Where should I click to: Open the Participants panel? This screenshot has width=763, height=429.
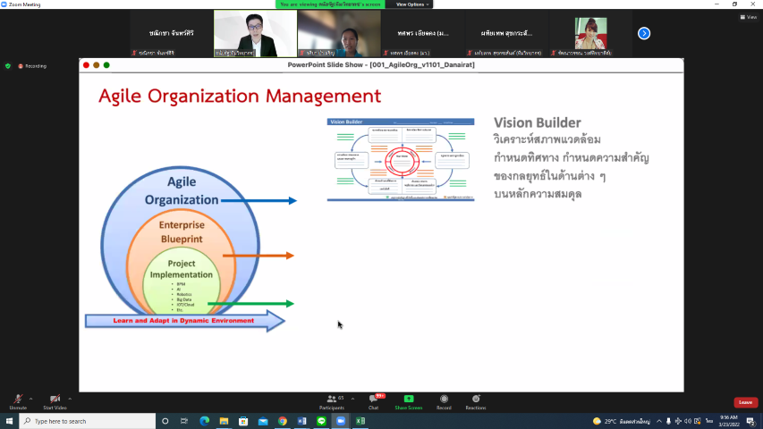[332, 399]
